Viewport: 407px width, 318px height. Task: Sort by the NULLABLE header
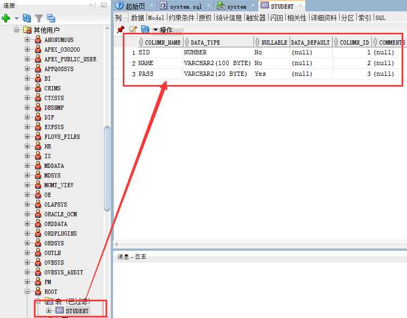[271, 43]
